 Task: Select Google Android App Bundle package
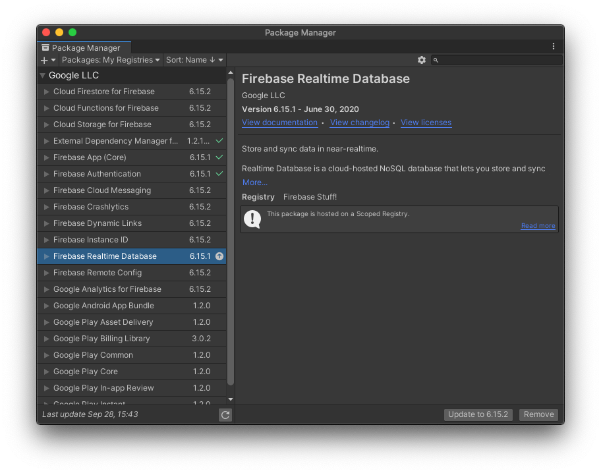point(132,306)
